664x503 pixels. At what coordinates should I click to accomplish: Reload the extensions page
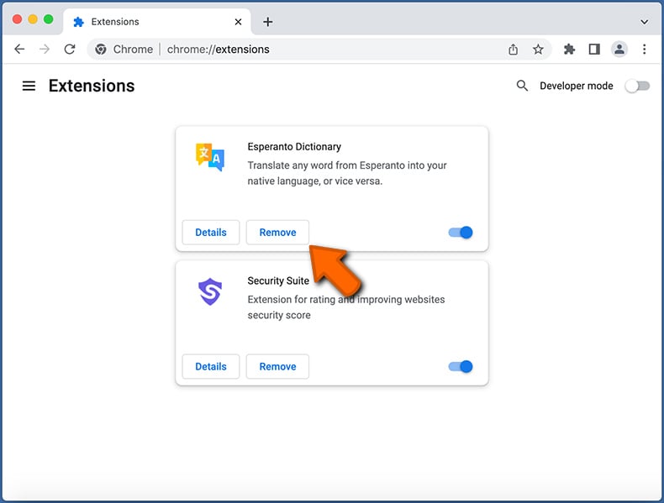70,49
